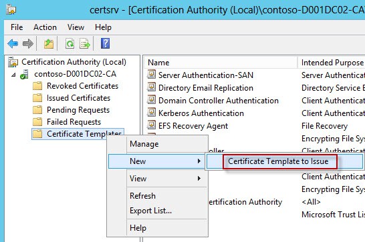Select the Domain Controller Authentication row name
This screenshot has height=242, width=365.
(219, 100)
